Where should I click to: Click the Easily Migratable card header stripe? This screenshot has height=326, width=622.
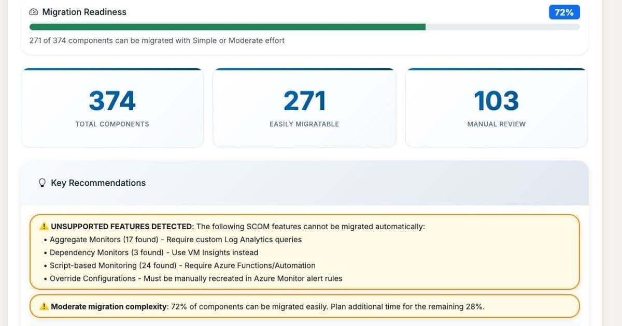tap(304, 68)
